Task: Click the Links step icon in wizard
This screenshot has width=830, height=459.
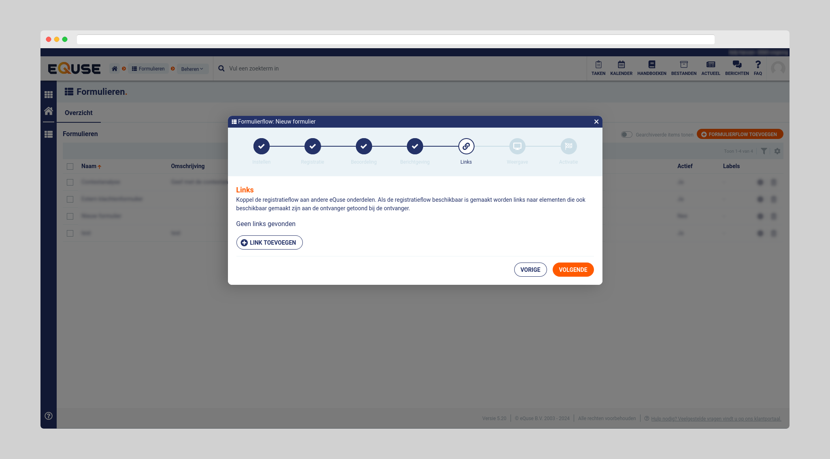Action: click(x=466, y=146)
